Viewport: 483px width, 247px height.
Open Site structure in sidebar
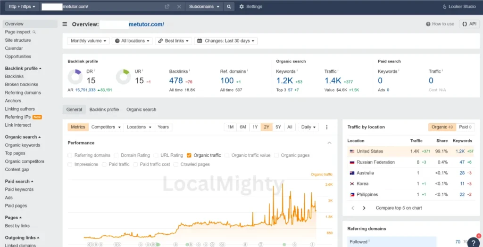click(x=18, y=40)
